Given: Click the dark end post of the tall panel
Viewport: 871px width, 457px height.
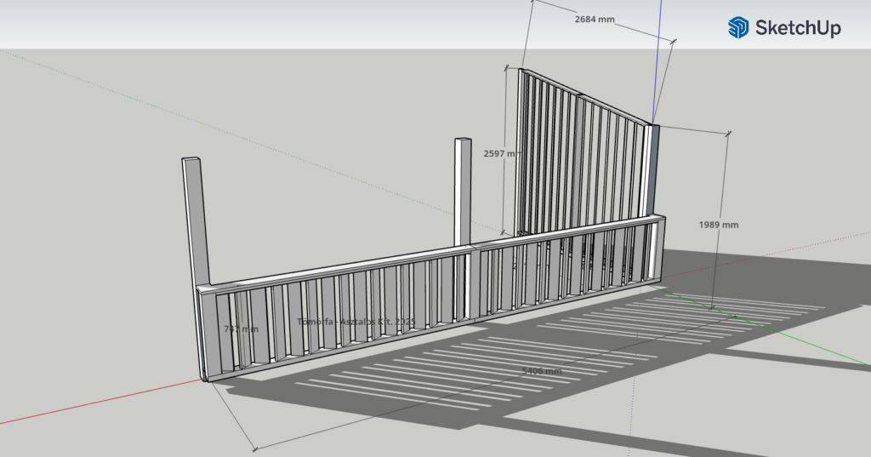Looking at the screenshot, I should click(x=652, y=170).
